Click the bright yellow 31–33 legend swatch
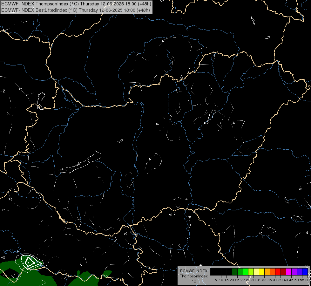 click(x=262, y=272)
